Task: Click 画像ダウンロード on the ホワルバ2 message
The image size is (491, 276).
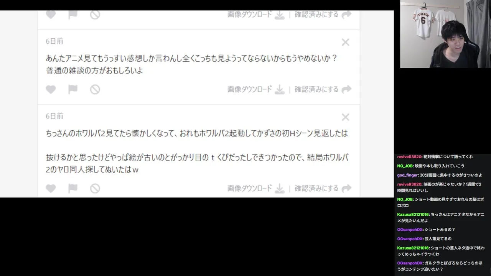Action: pos(249,188)
